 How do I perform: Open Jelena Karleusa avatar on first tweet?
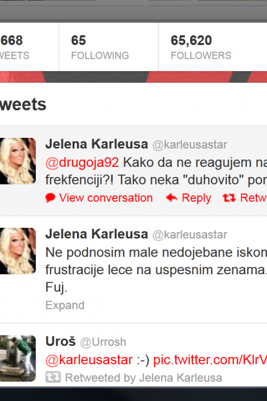coord(18,161)
